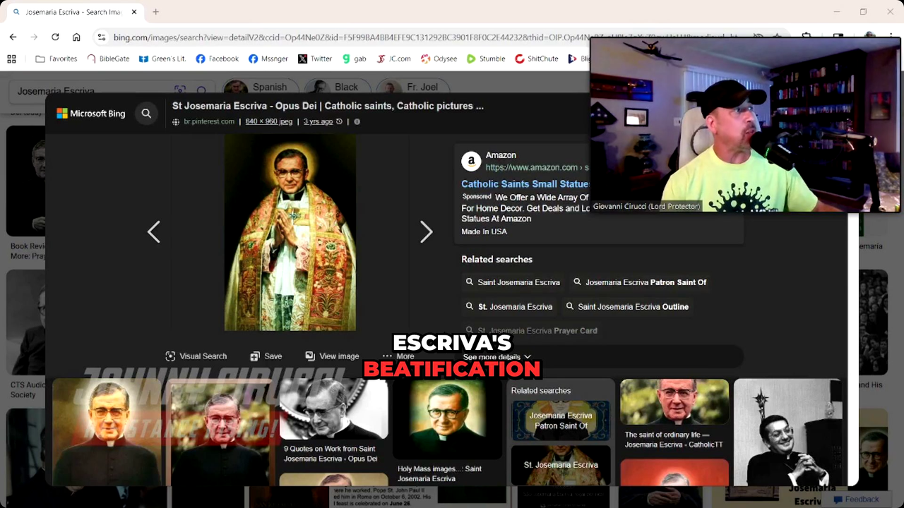Advance to the next image with right arrow

point(426,232)
